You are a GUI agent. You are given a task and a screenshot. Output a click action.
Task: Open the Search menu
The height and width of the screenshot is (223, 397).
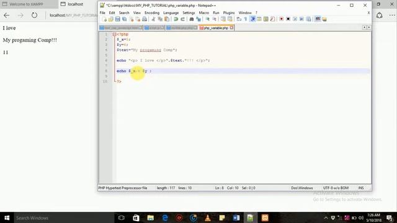point(124,12)
